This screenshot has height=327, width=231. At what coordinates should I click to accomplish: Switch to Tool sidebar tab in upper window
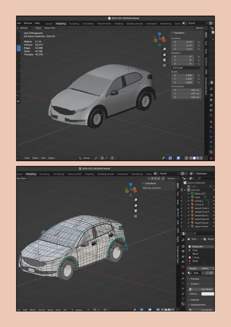click(206, 43)
